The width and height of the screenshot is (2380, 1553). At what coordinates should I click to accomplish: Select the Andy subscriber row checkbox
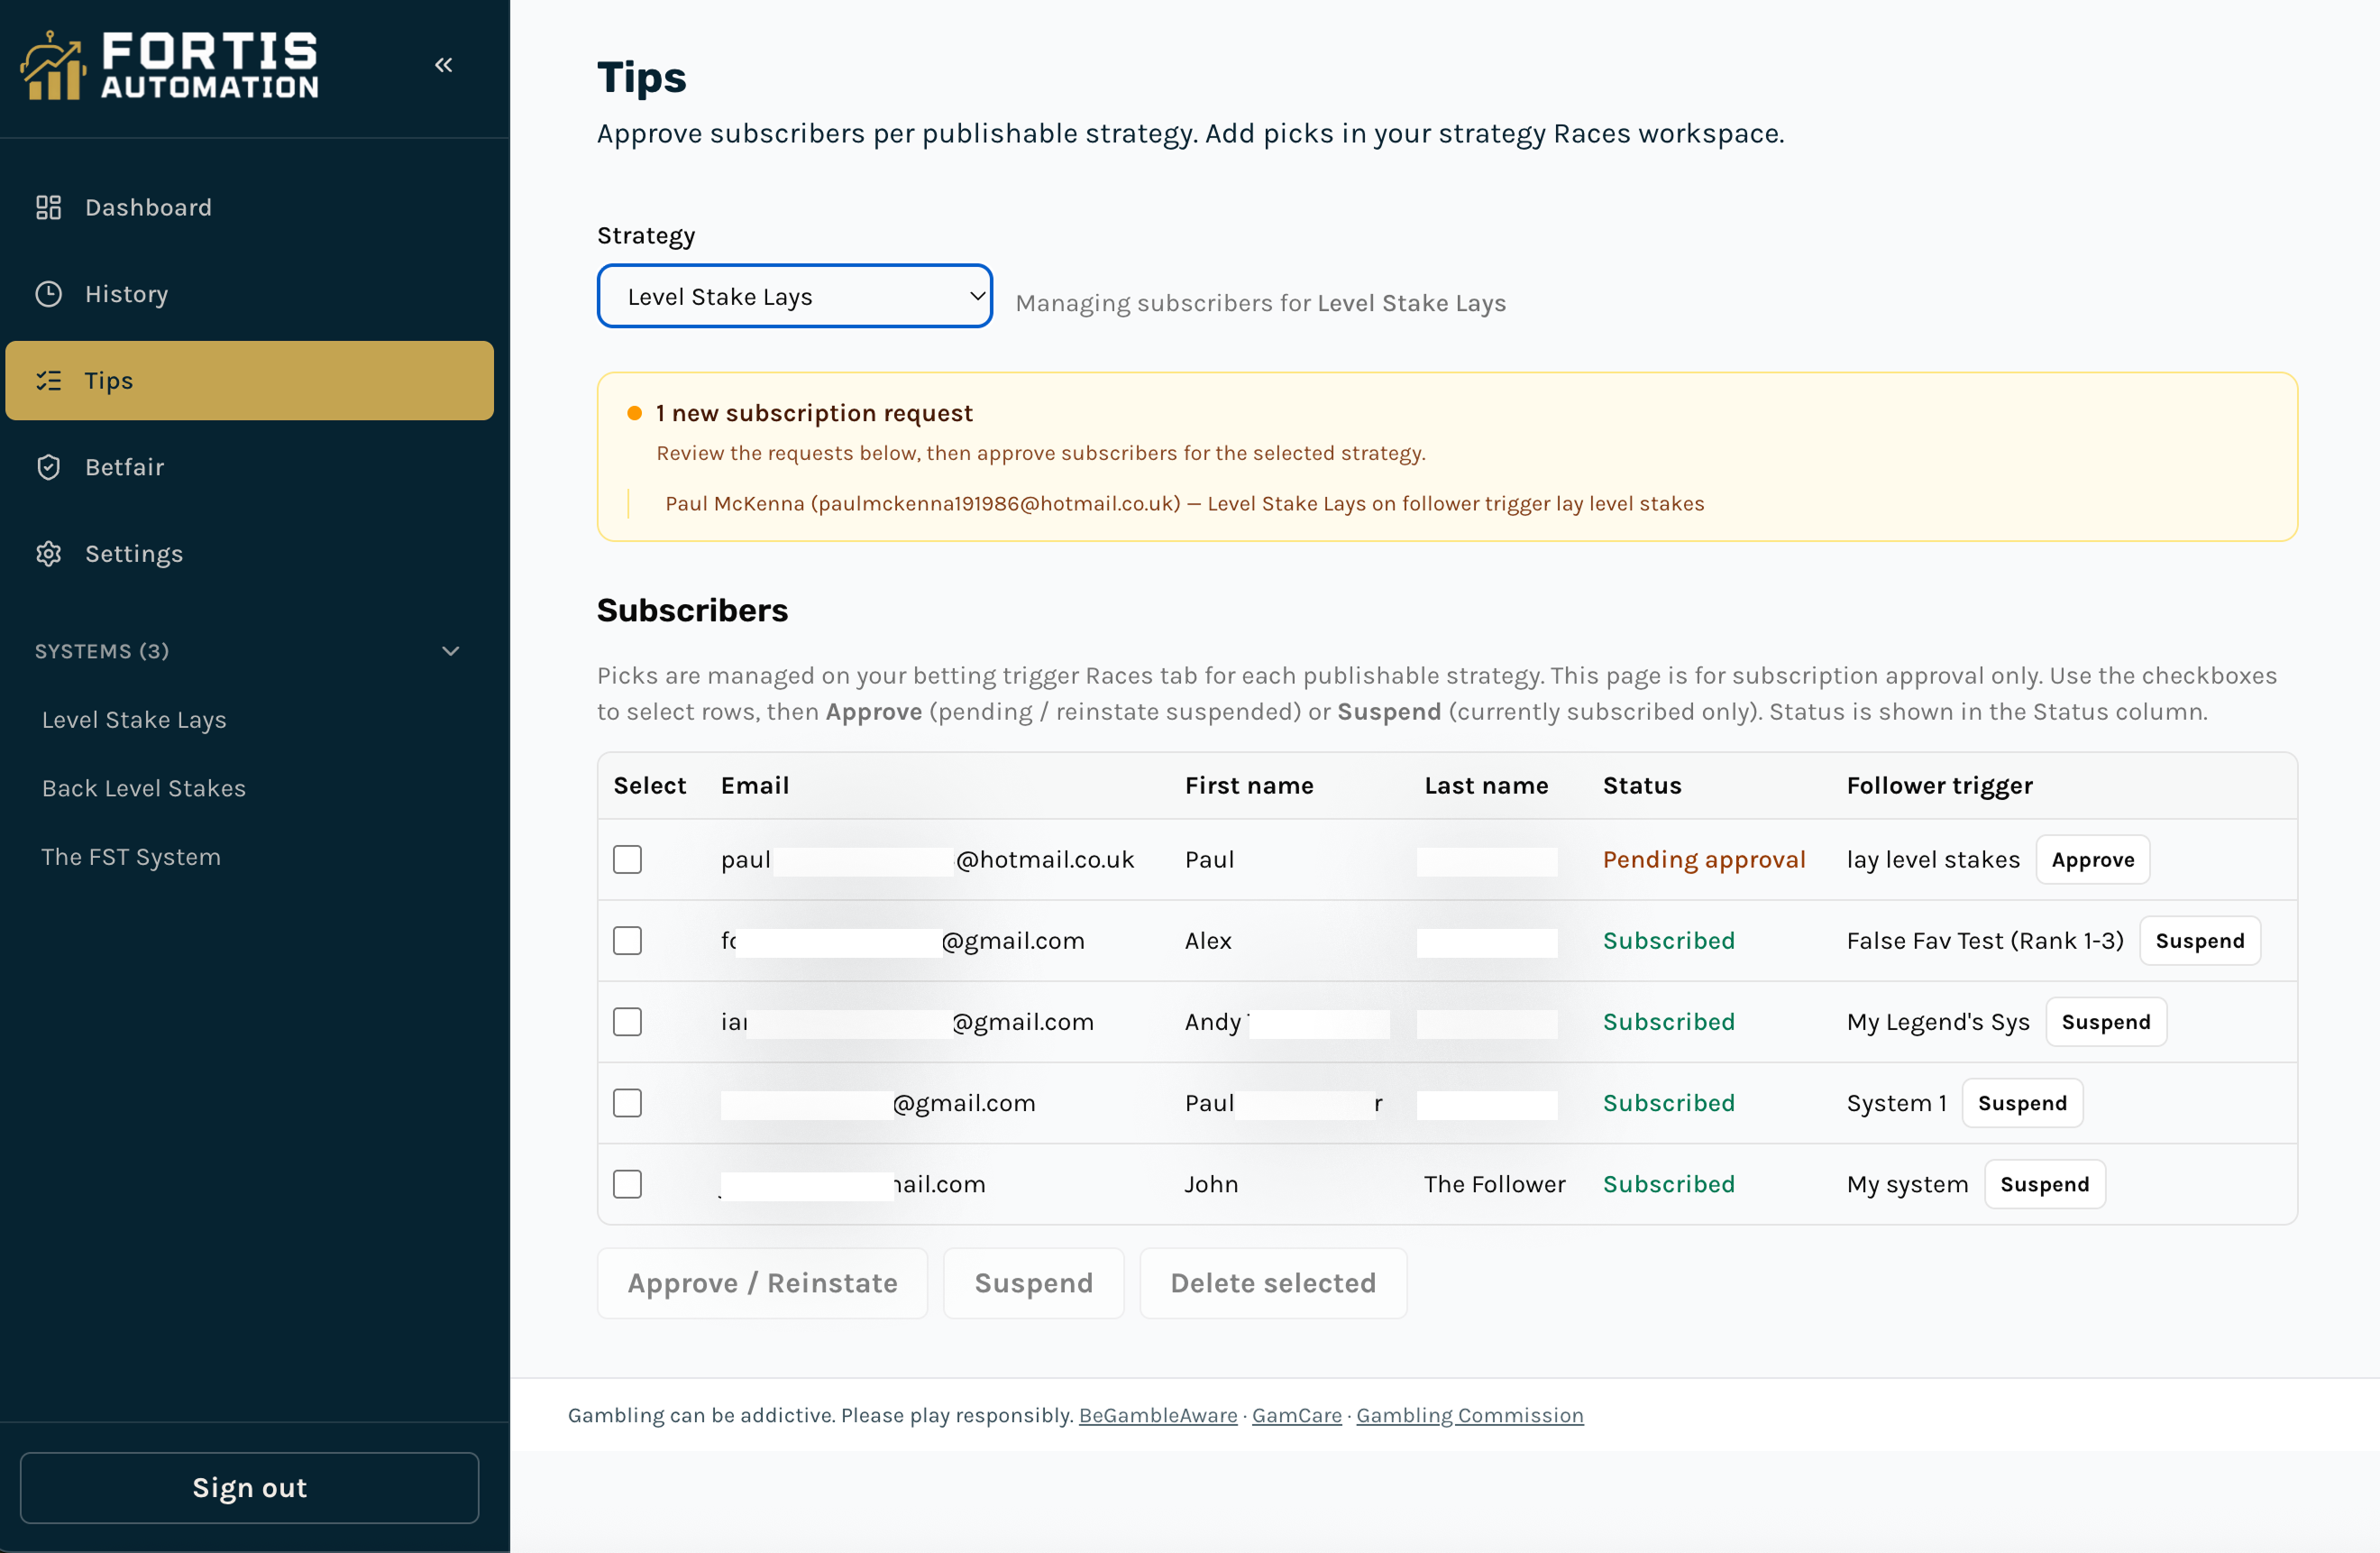click(627, 1022)
